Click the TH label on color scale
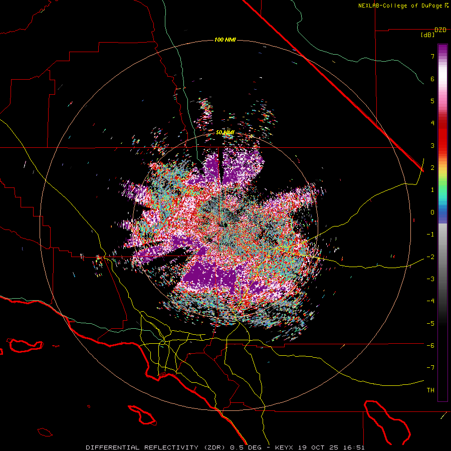This screenshot has width=451, height=451. [430, 390]
